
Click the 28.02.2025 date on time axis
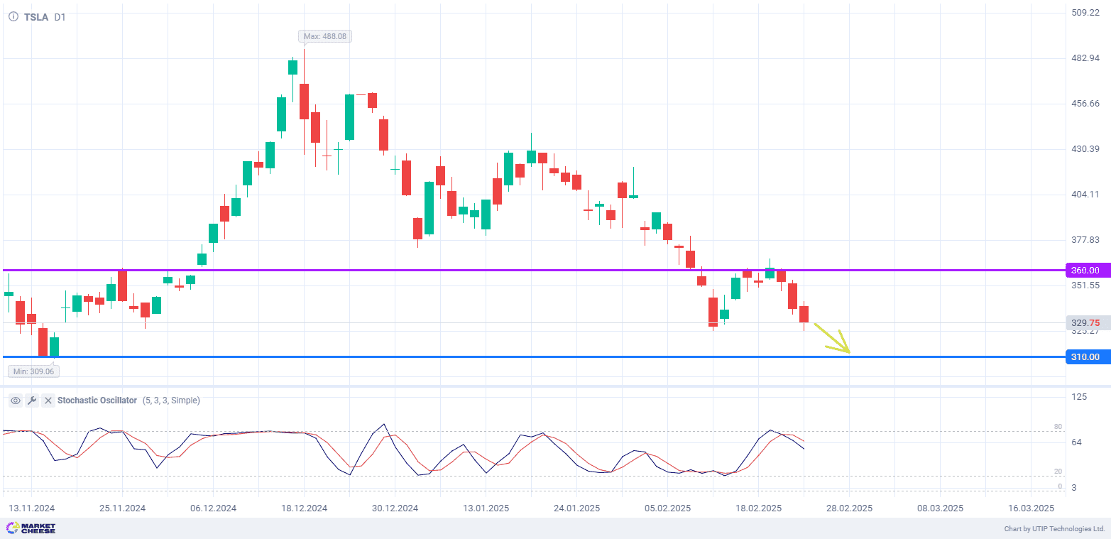click(849, 508)
